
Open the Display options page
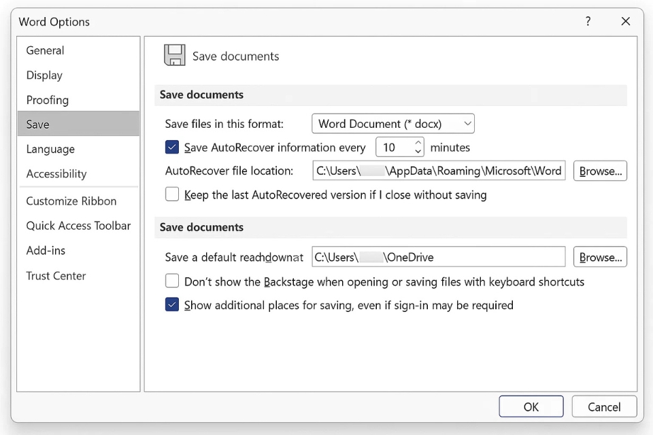click(x=44, y=75)
